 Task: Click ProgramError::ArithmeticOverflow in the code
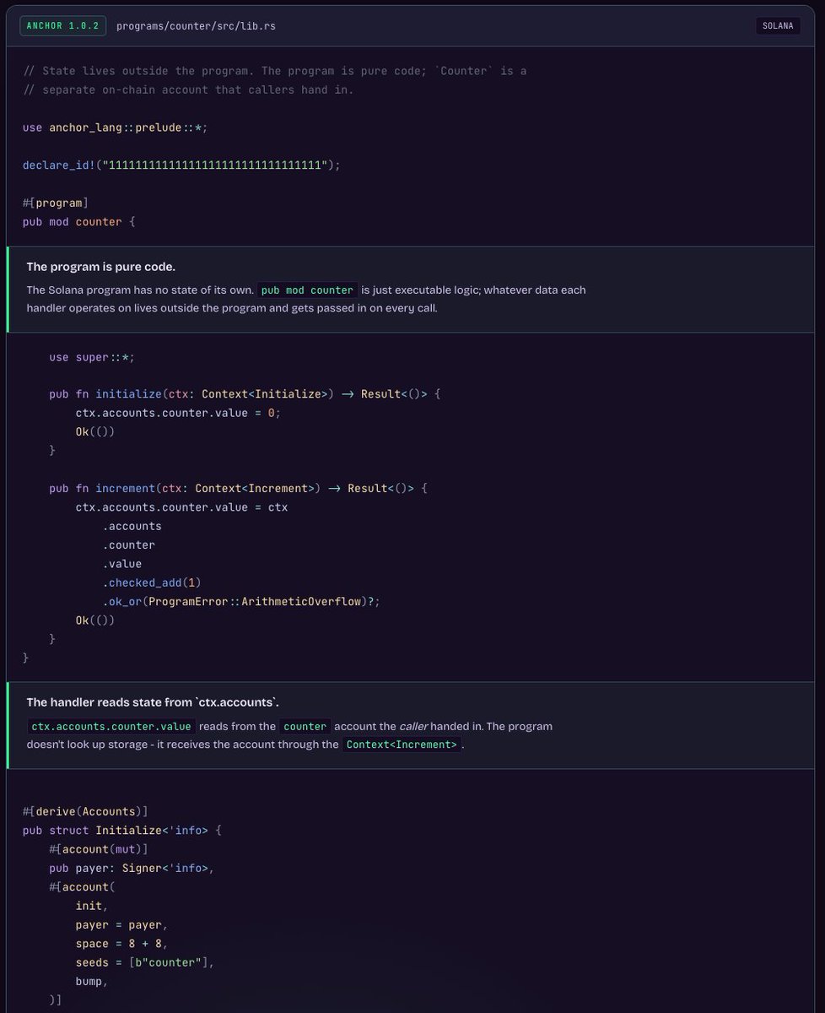click(x=254, y=601)
